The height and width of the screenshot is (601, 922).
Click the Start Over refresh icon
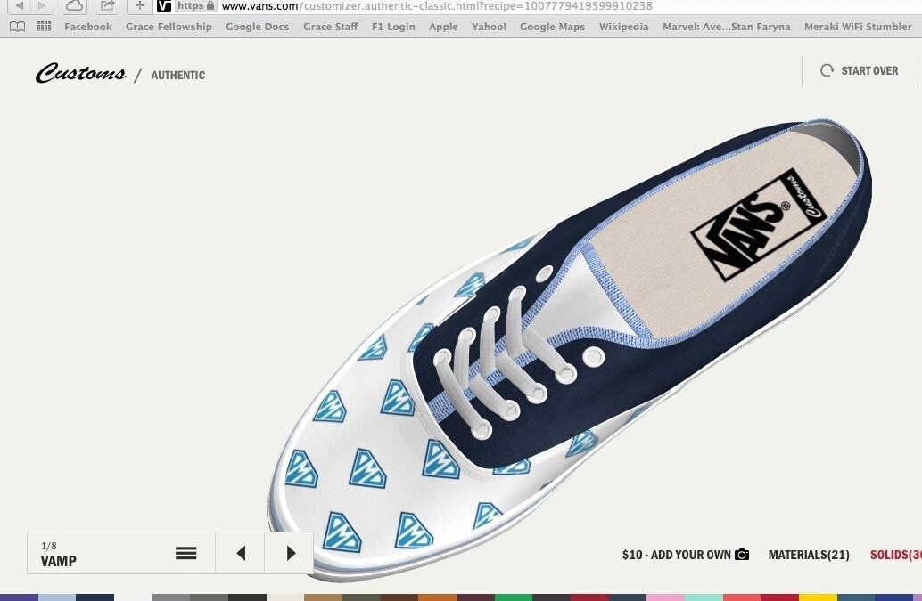tap(827, 70)
